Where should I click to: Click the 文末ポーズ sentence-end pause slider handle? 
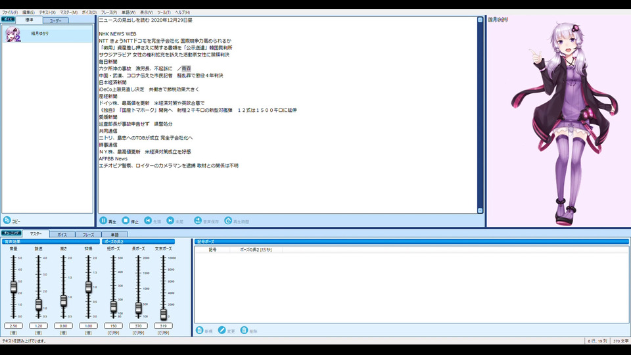(164, 314)
